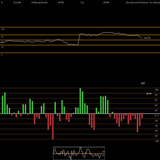Click the 'SI MunafaSutraR' header text
This screenshot has width=160, height=160.
[39, 3]
